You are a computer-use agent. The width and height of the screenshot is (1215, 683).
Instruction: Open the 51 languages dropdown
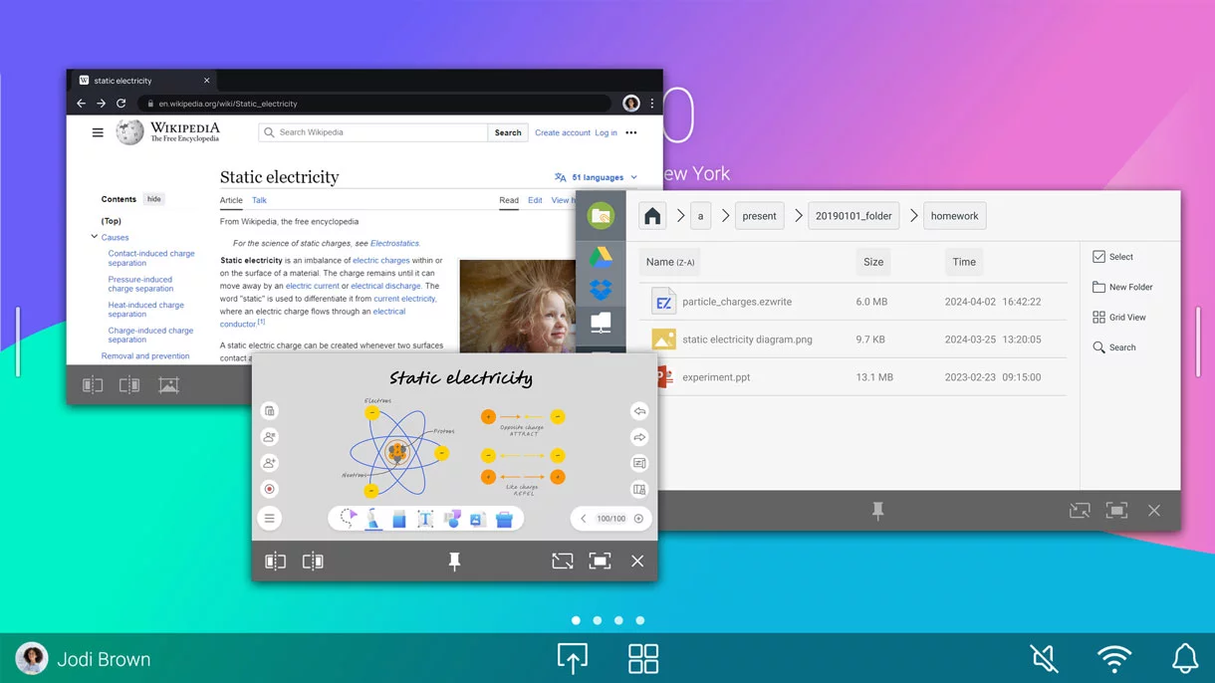[596, 177]
